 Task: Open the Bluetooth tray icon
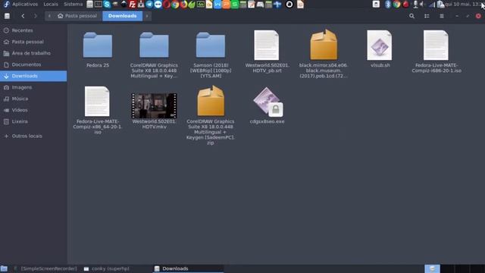(388, 5)
